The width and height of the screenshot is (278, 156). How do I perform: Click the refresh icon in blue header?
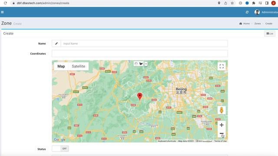click(247, 12)
